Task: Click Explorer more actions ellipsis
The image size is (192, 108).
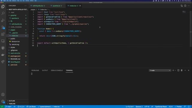Action: click(x=25, y=6)
